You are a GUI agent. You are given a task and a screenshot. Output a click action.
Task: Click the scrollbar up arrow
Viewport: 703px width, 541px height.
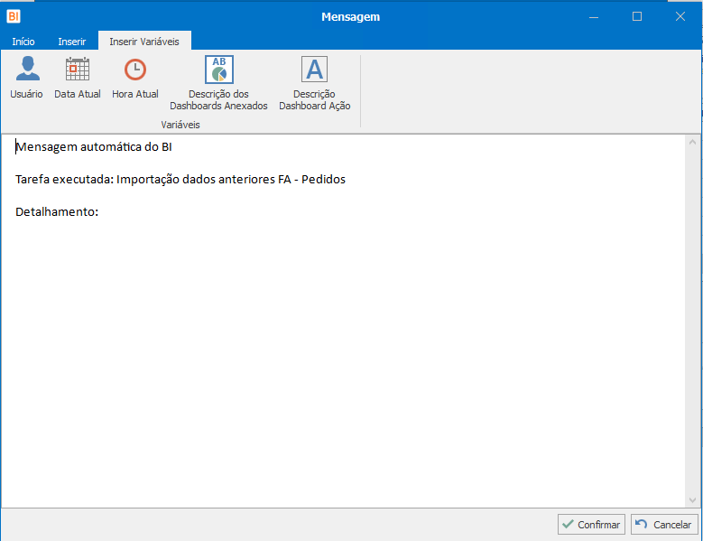(692, 142)
